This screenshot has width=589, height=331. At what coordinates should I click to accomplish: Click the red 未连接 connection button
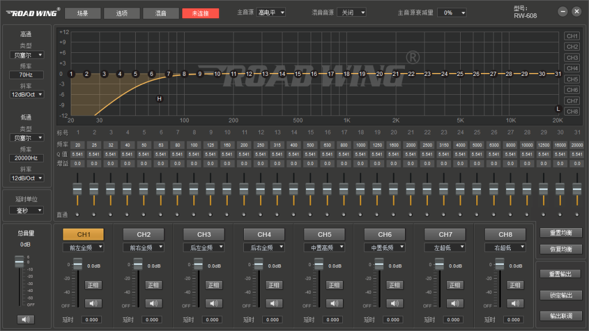point(200,13)
